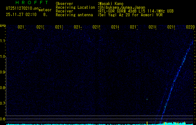Click the Receiver label
Viewport: 196px width, 125px height.
click(x=65, y=11)
